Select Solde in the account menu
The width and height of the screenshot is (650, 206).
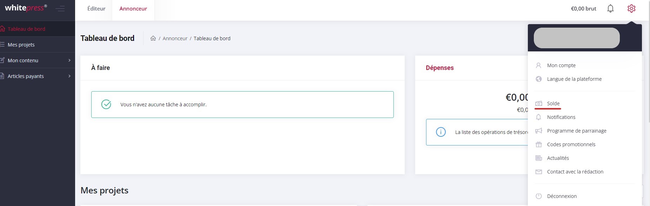[553, 104]
